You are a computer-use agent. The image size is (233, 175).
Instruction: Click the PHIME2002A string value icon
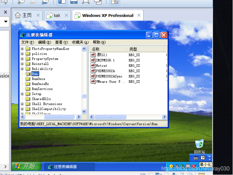(93, 71)
